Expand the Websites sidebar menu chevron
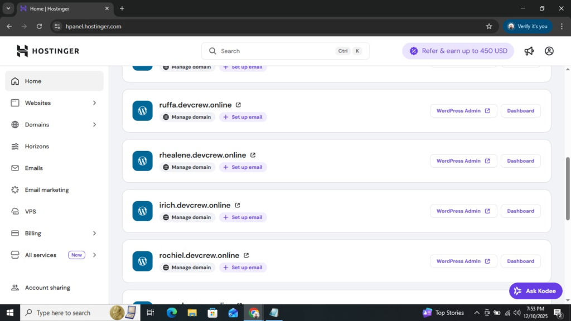Screen dimensions: 571x321 (94, 103)
